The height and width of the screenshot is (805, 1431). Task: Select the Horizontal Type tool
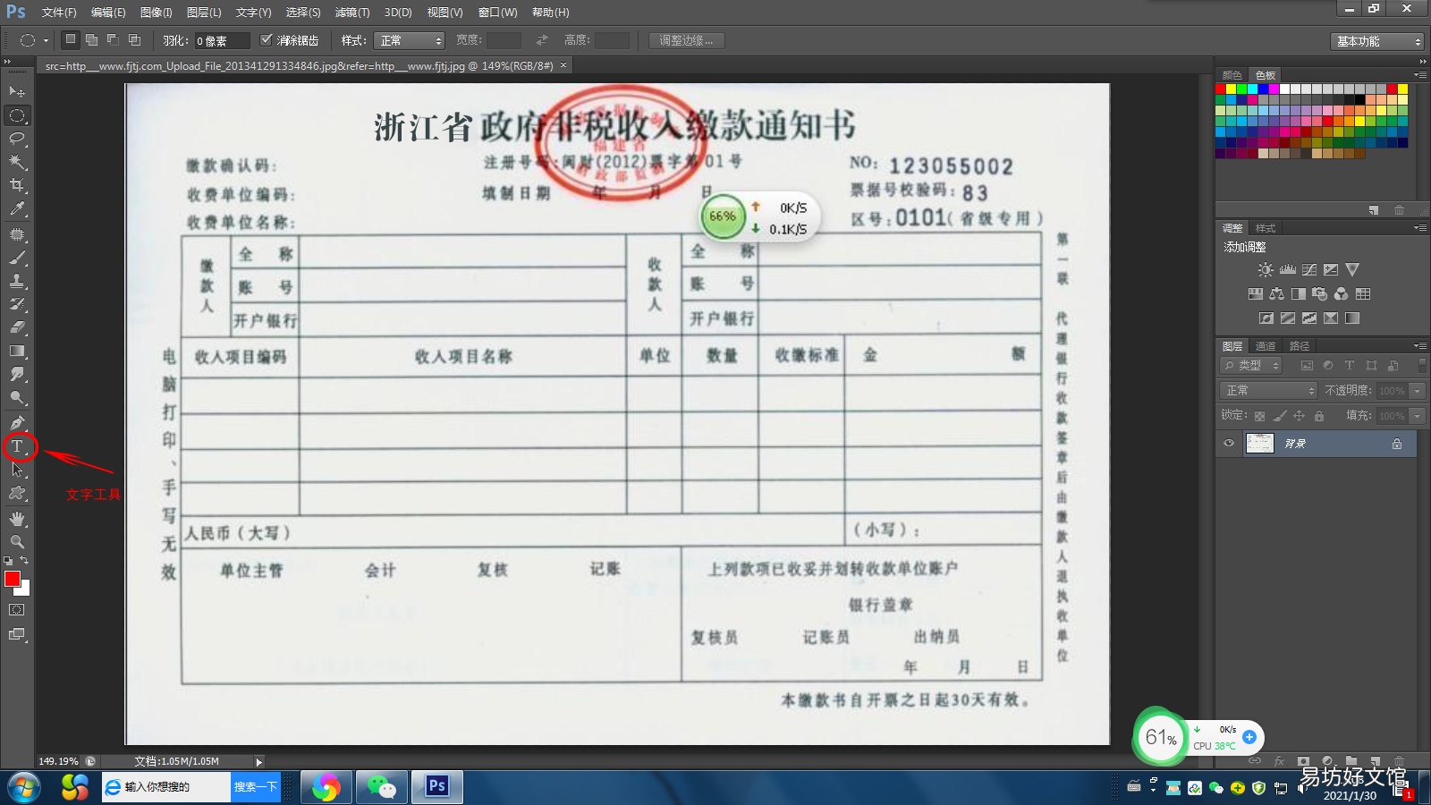17,446
